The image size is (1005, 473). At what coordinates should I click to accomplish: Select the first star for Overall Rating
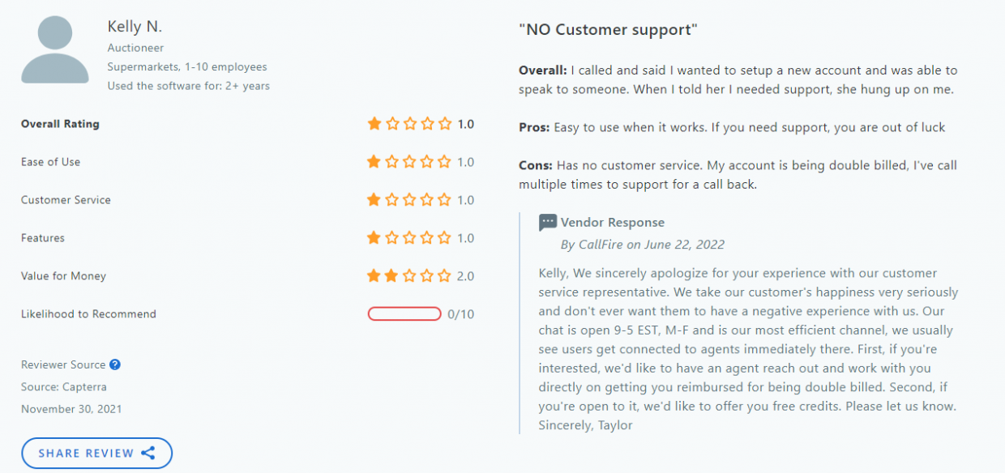pyautogui.click(x=374, y=124)
